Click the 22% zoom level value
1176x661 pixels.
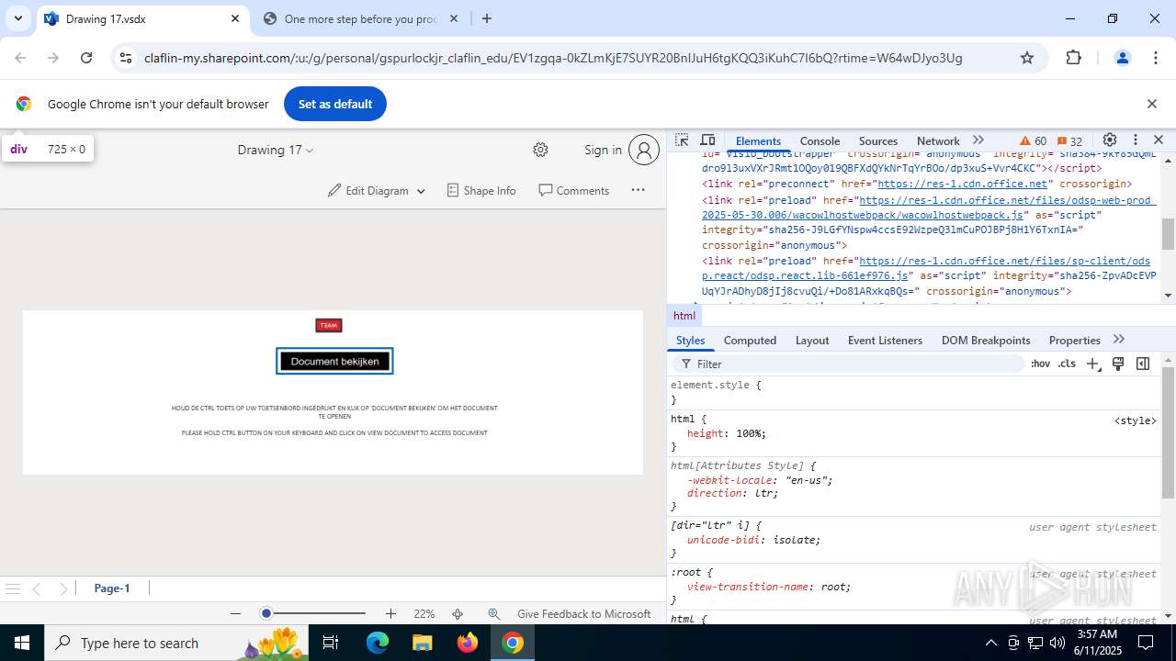click(424, 613)
